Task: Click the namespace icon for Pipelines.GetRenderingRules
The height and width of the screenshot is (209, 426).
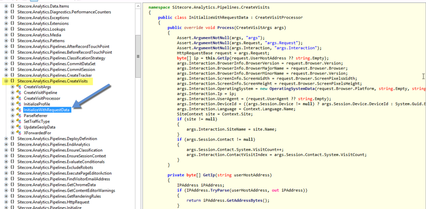Action: point(12,196)
